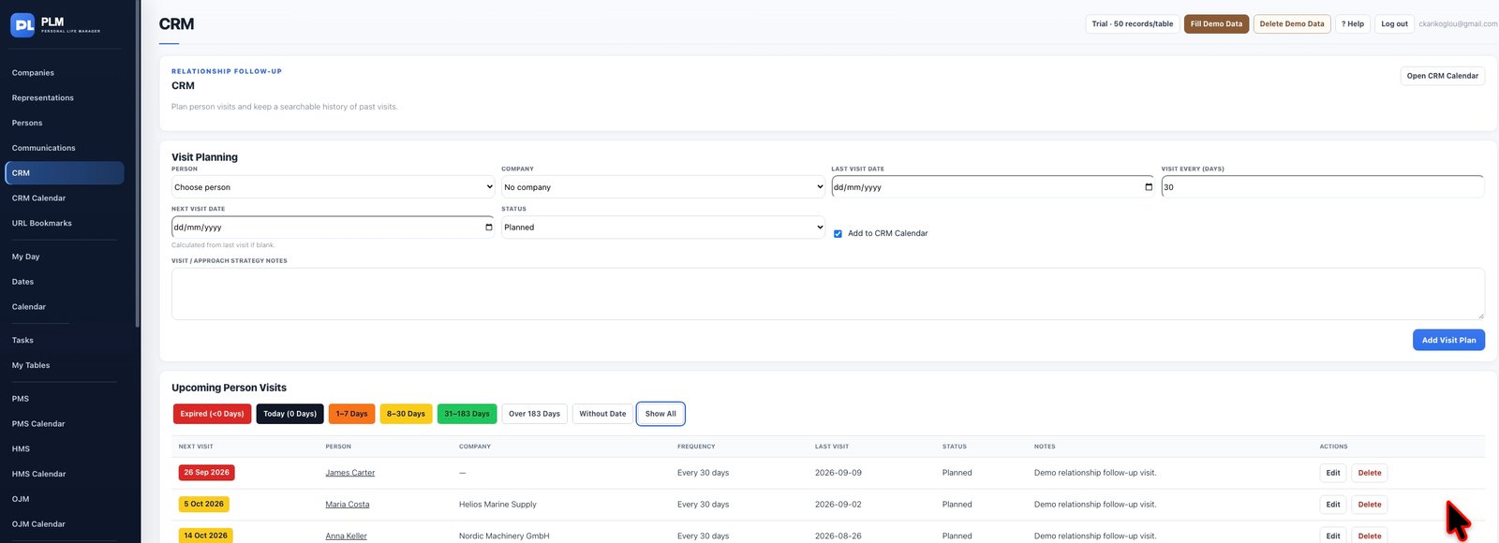Click last visit cell 2026-09-02
Viewport: 1499px width, 543px height.
tap(839, 505)
